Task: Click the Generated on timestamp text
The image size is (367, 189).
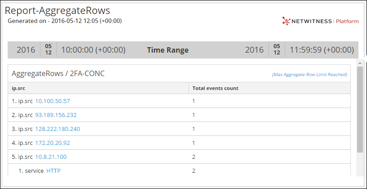Action: 64,21
